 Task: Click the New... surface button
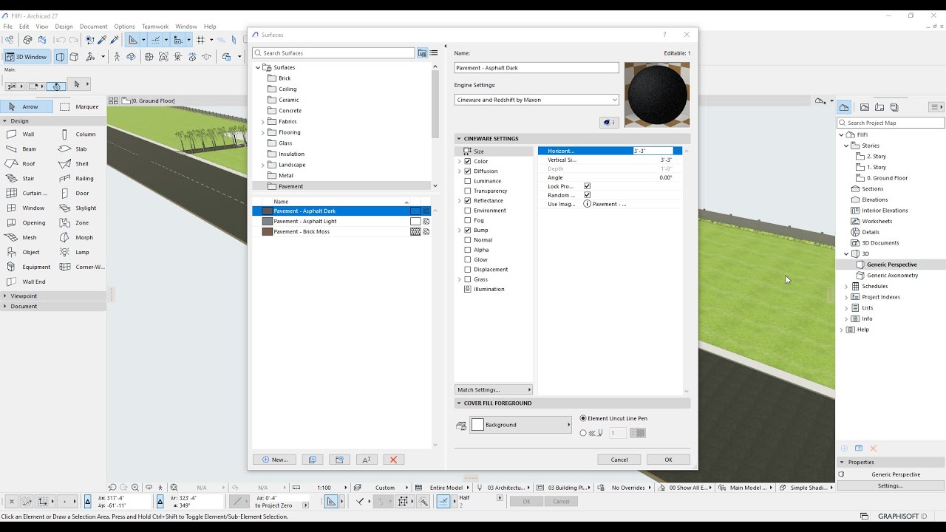click(274, 460)
